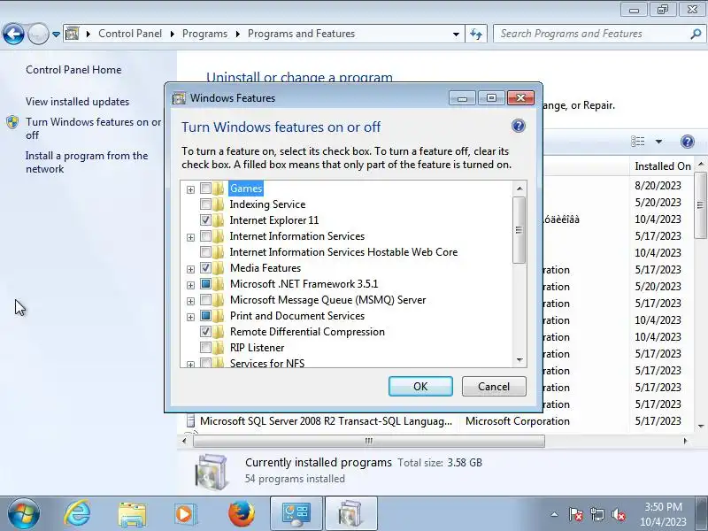The height and width of the screenshot is (531, 708).
Task: Click the Games folder icon
Action: click(x=219, y=189)
